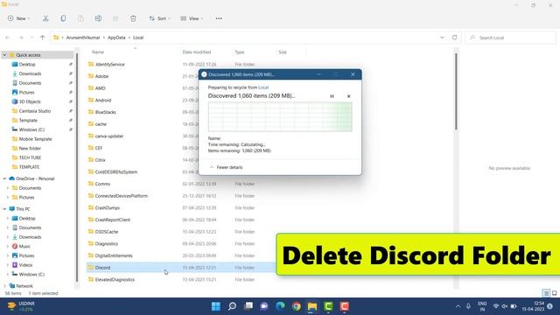Select TECH TUBE folder in sidebar

pos(30,157)
